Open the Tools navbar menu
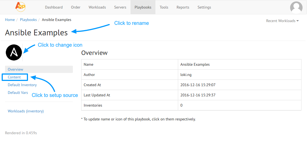Screen dimensions: 307x145 pos(164,7)
